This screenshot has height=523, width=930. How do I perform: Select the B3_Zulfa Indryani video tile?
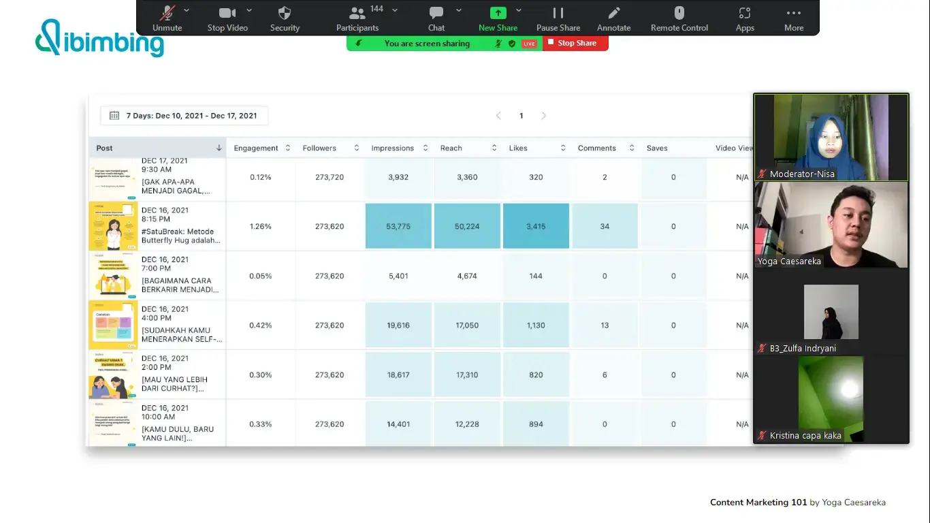pyautogui.click(x=831, y=312)
